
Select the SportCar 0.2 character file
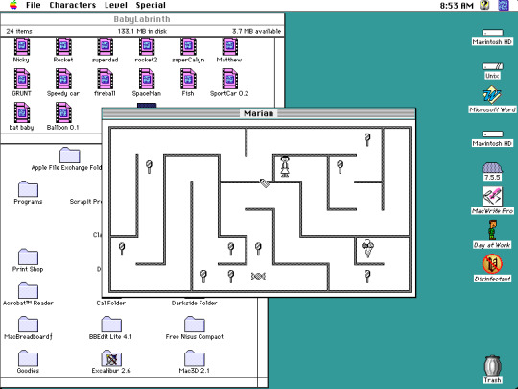coord(230,79)
